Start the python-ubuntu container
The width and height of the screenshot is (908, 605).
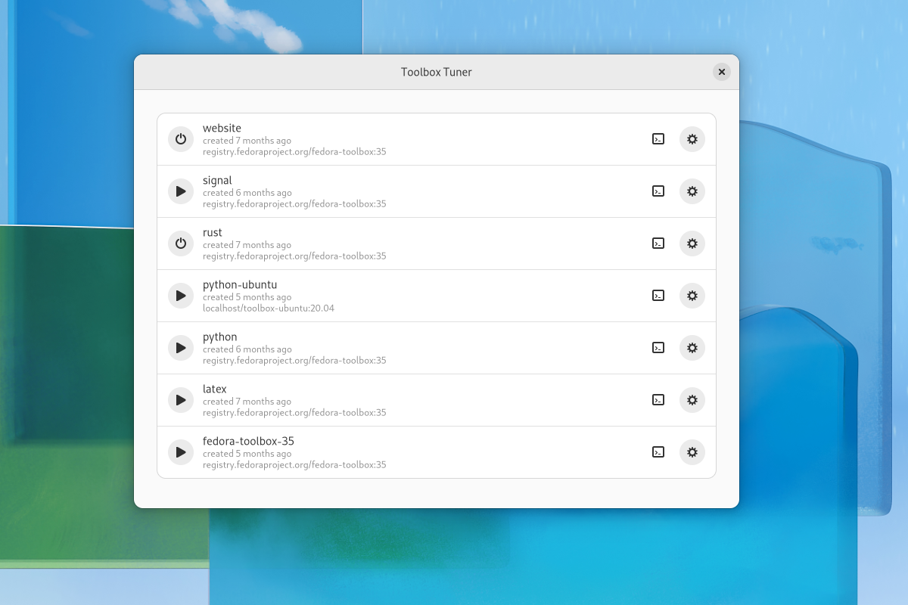point(181,296)
